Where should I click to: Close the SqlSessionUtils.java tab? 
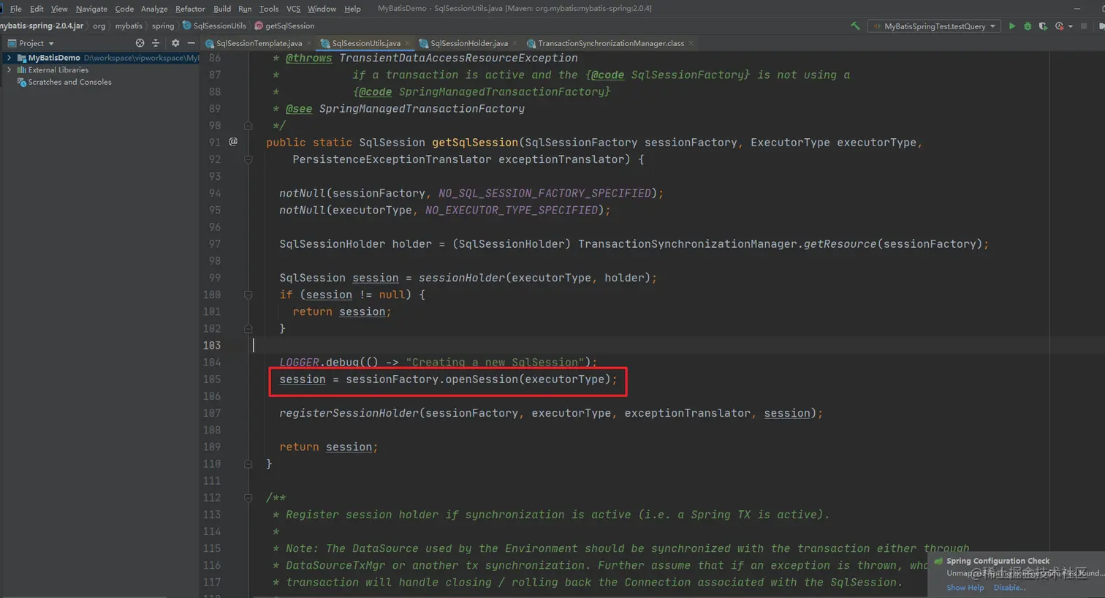407,43
